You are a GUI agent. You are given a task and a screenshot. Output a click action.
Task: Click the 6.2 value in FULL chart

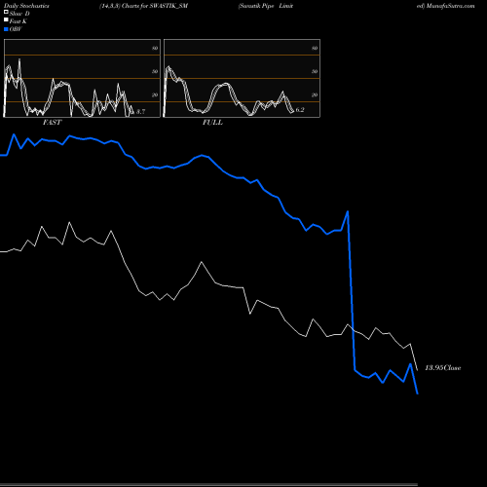300,110
